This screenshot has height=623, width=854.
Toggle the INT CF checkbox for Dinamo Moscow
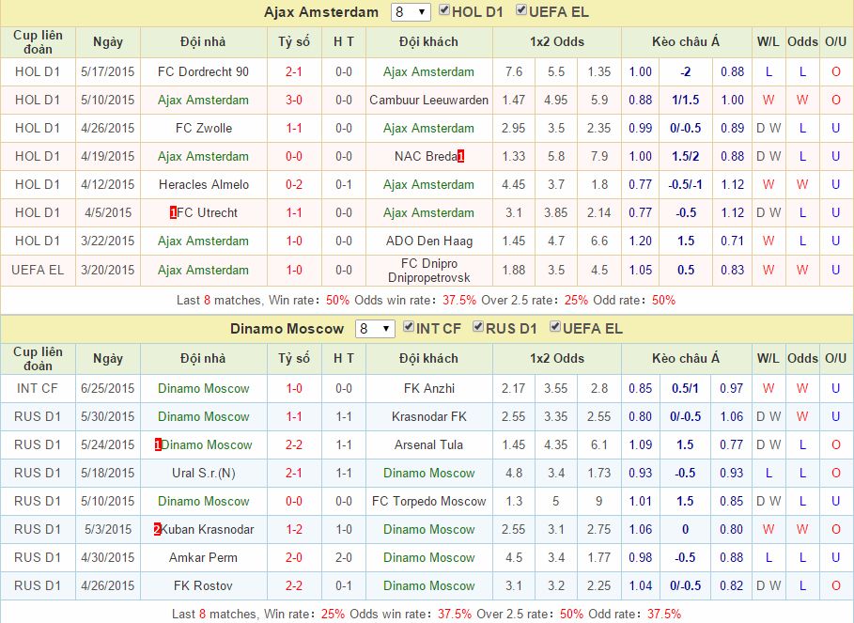tap(409, 327)
